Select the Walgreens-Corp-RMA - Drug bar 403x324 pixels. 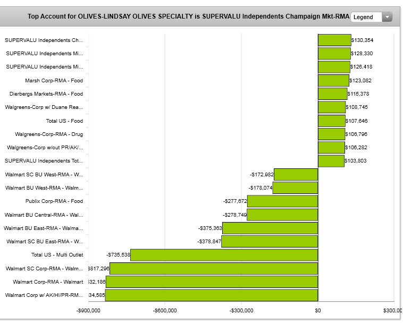click(x=331, y=134)
